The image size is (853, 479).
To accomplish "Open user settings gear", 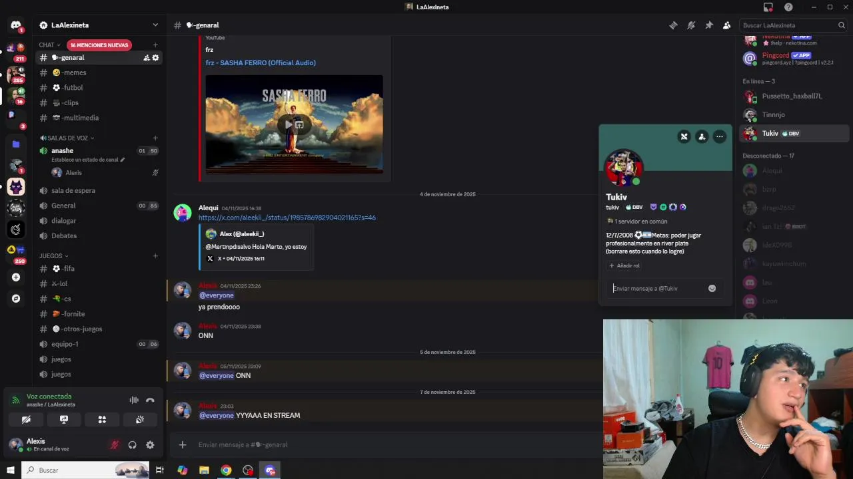I will pos(150,445).
